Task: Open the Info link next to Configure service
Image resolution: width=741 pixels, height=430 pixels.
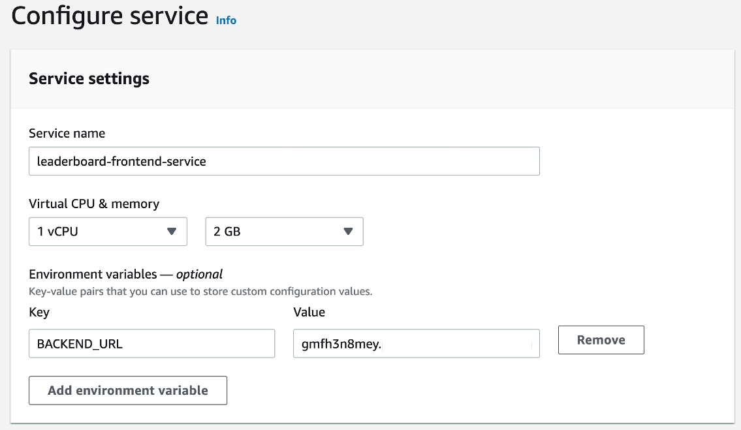Action: (x=226, y=20)
